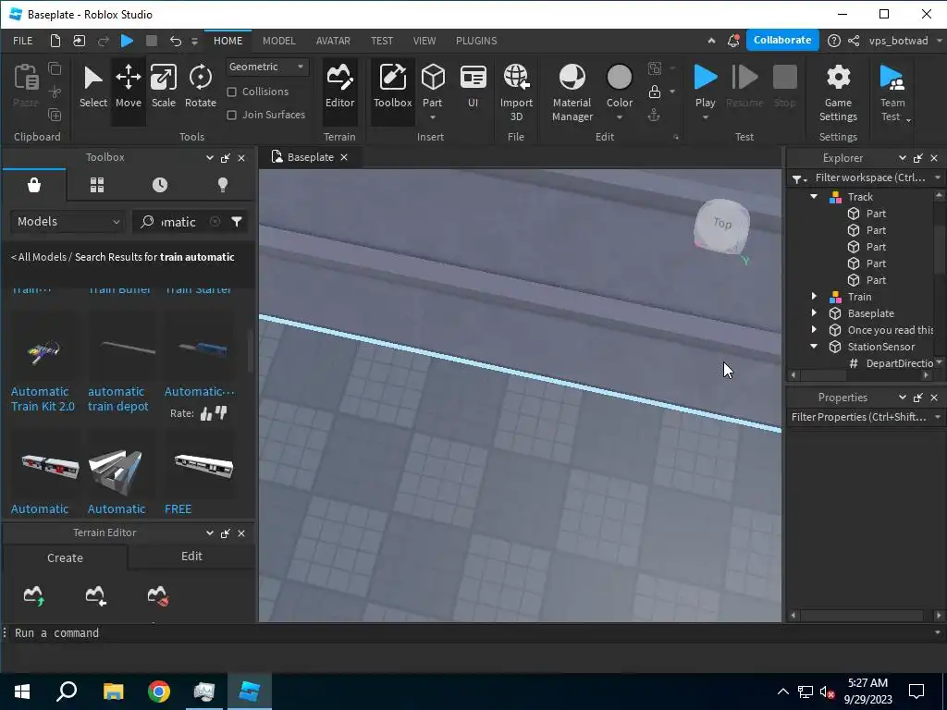Open Toolbox Marketplace tab

[34, 185]
